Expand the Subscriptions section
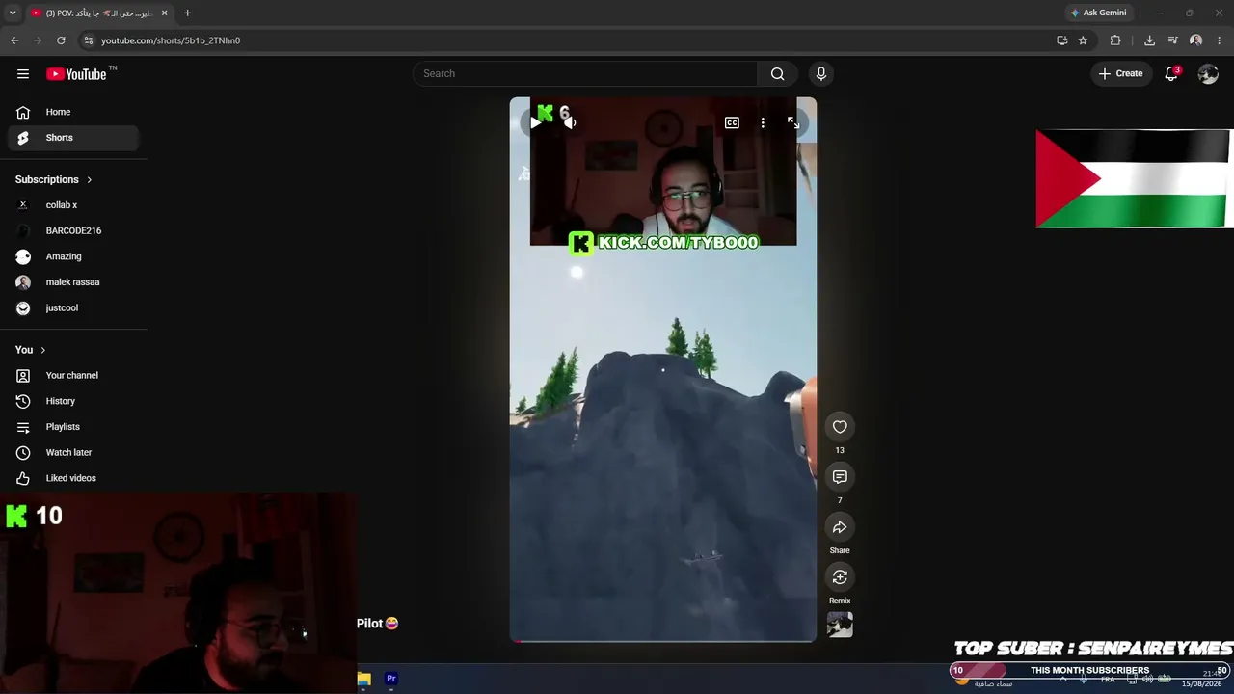The height and width of the screenshot is (694, 1234). 54,179
